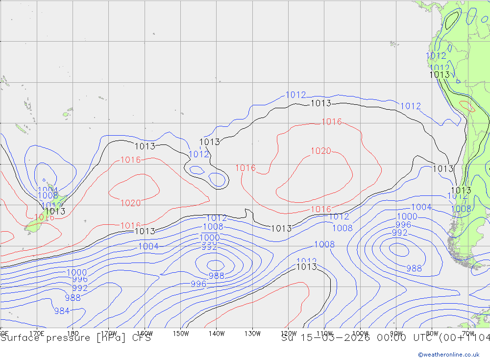Click the 120W longitude axis label
Viewport: 490px width, 359px height.
pyautogui.click(x=288, y=333)
